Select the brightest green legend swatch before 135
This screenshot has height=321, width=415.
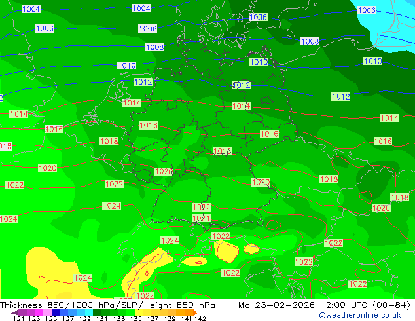point(130,312)
